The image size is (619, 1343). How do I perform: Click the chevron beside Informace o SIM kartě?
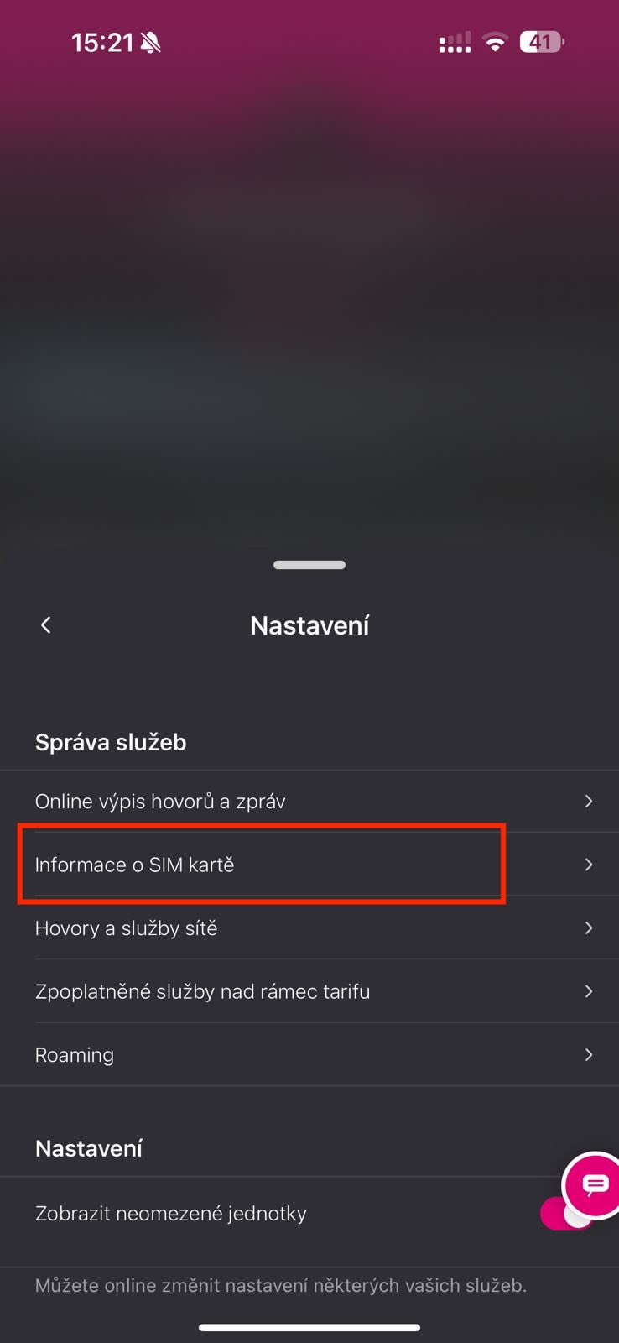click(x=589, y=865)
